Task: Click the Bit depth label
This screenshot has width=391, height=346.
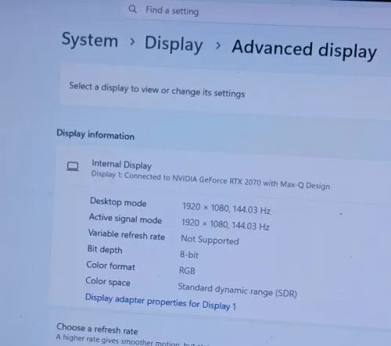Action: tap(105, 249)
